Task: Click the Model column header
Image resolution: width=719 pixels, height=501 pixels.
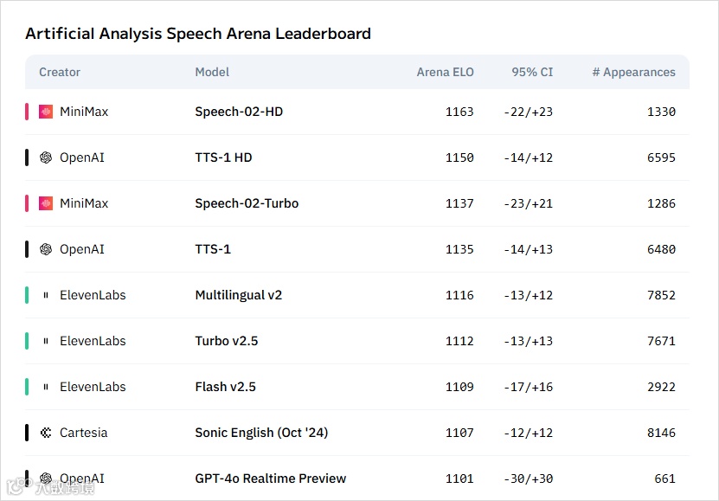Action: coord(212,73)
